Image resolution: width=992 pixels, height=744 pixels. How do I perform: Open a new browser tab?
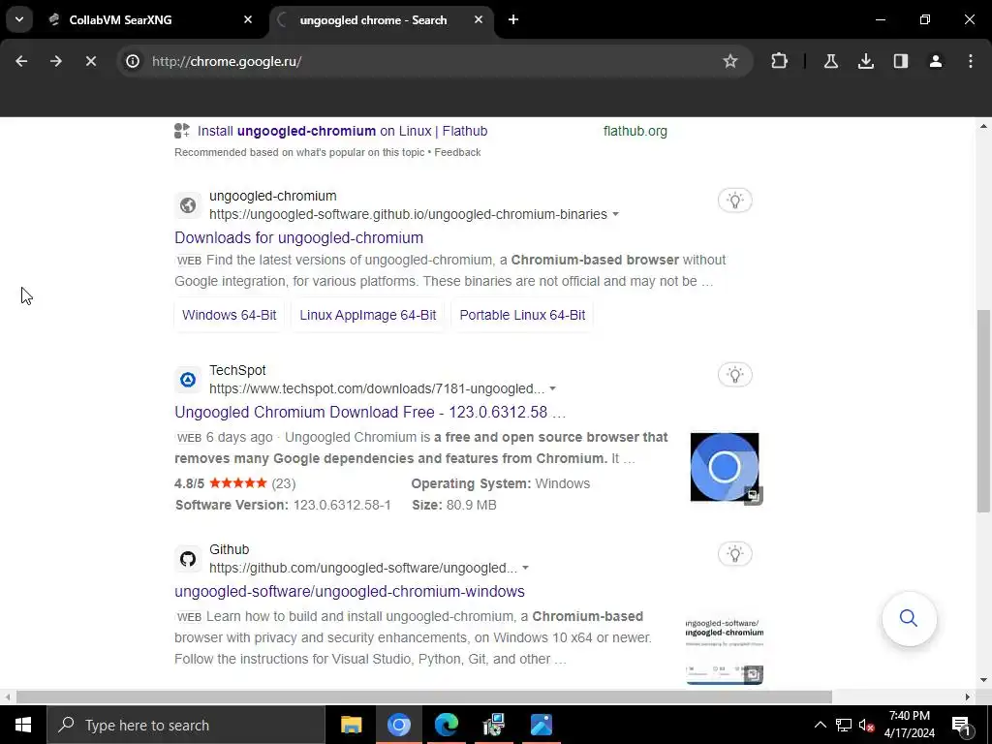point(513,20)
